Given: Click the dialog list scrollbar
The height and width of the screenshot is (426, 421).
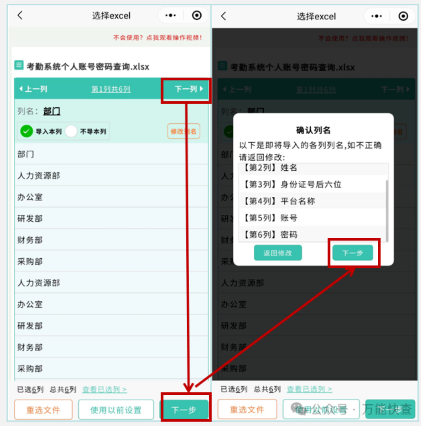Looking at the screenshot, I should 387,211.
